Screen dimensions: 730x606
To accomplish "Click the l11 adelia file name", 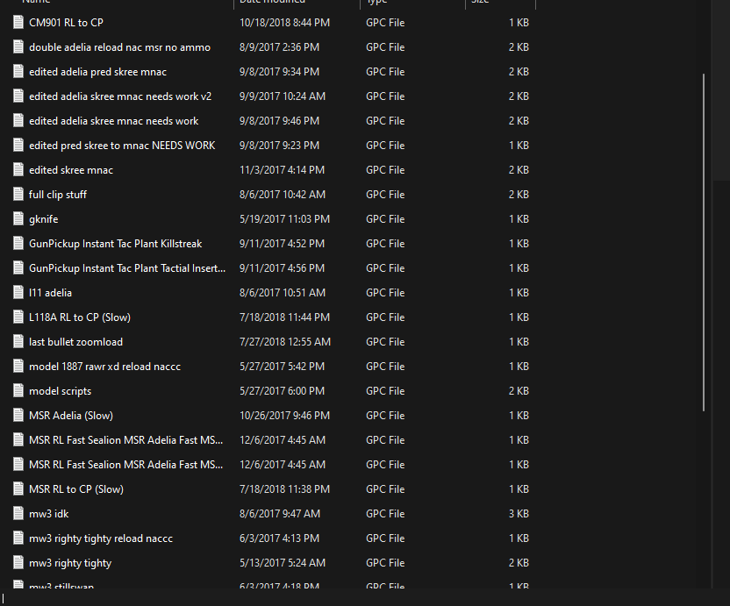I will [x=50, y=293].
